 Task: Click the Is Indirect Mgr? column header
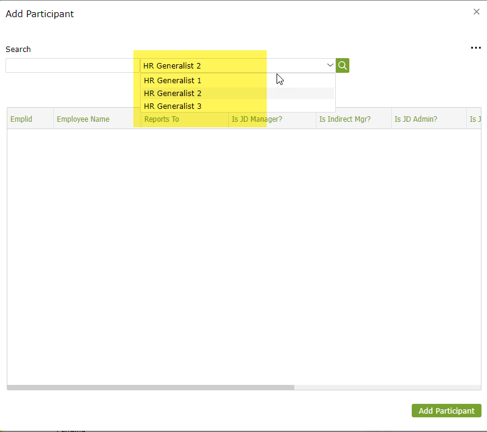pyautogui.click(x=344, y=119)
